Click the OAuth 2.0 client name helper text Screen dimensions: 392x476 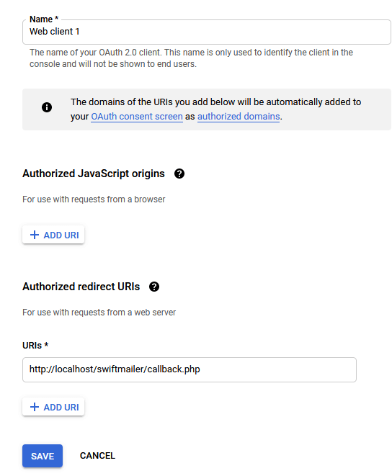tap(191, 58)
